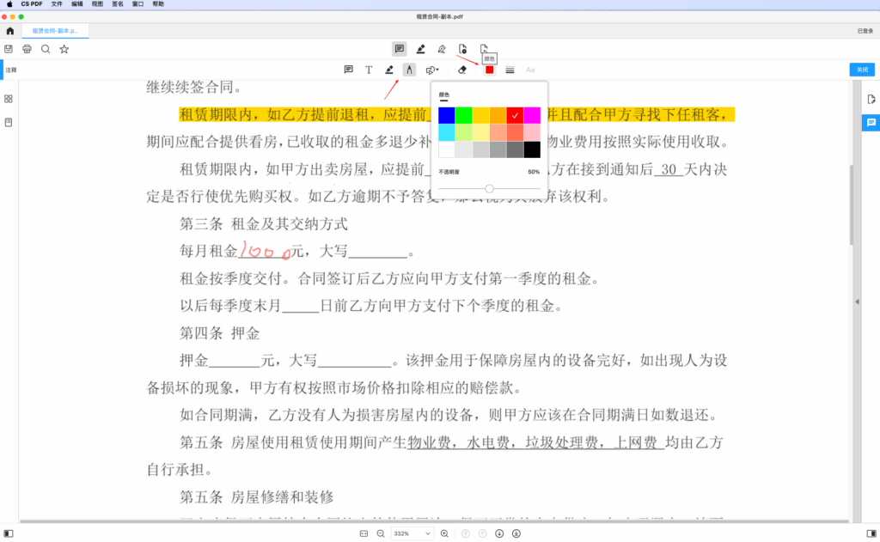Image resolution: width=880 pixels, height=542 pixels.
Task: Go to previous page up arrow
Action: pyautogui.click(x=482, y=533)
